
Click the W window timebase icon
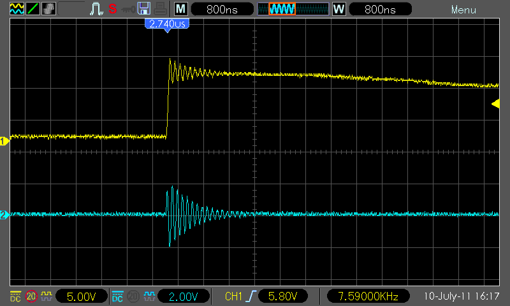click(x=339, y=9)
